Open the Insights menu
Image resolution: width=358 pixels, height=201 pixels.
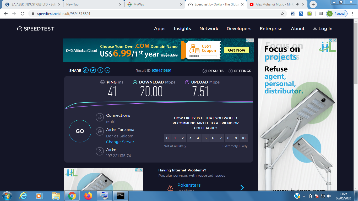pos(182,29)
